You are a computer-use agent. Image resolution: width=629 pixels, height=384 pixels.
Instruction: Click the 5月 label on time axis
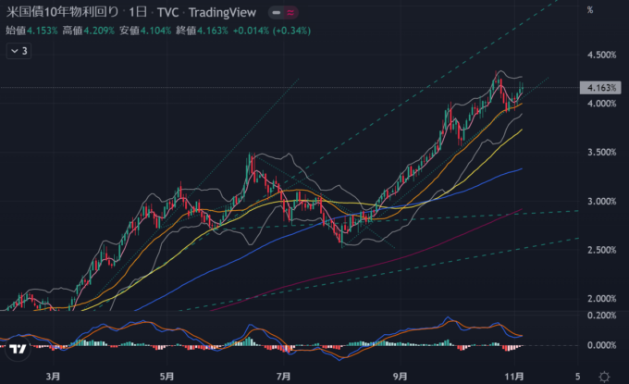(x=167, y=377)
